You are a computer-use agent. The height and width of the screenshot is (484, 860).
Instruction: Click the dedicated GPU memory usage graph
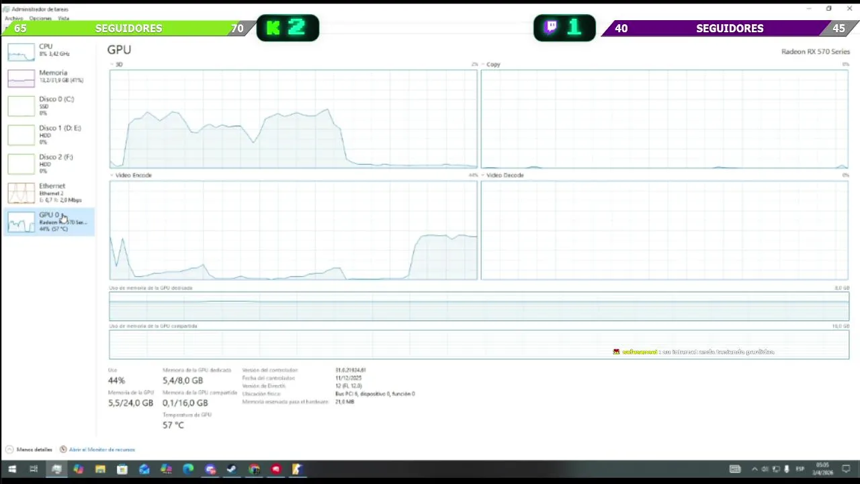tap(479, 307)
